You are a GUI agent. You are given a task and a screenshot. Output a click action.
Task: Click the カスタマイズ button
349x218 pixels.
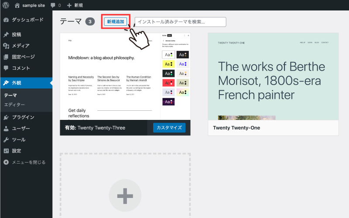pyautogui.click(x=169, y=128)
